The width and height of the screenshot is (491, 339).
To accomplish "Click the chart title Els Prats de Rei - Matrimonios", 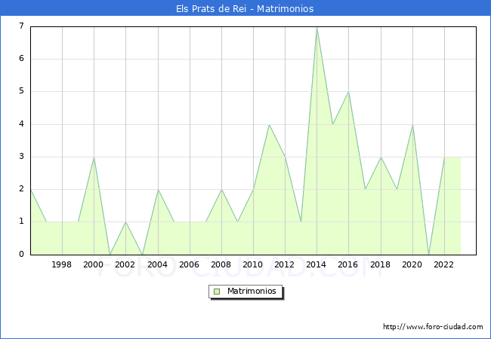I will (x=245, y=9).
